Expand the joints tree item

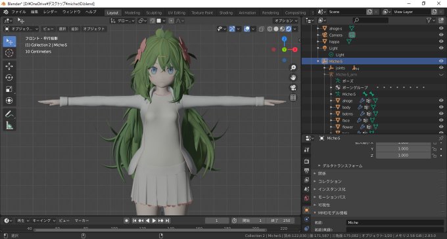point(325,68)
